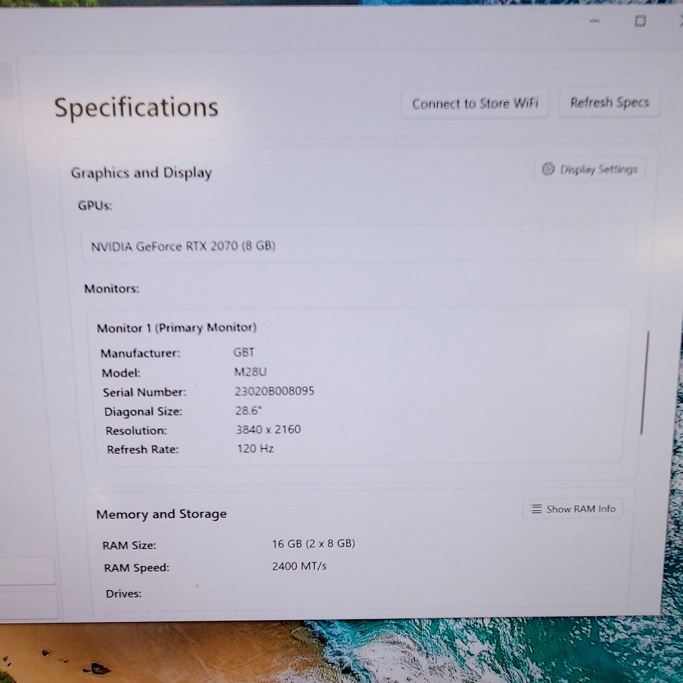Image resolution: width=683 pixels, height=683 pixels.
Task: Click the list icon beside Show RAM Info
Action: coord(536,509)
